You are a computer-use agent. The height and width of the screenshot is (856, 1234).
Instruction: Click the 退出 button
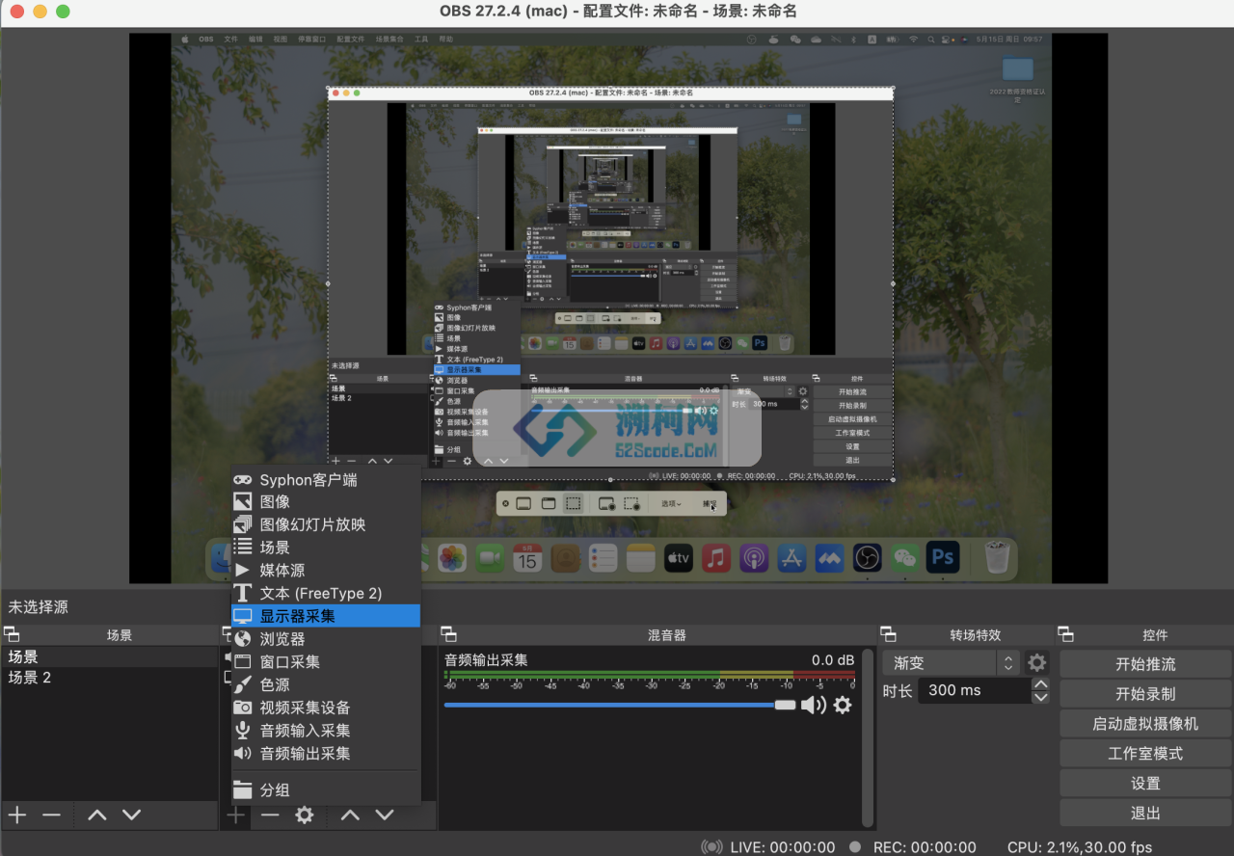click(1145, 814)
